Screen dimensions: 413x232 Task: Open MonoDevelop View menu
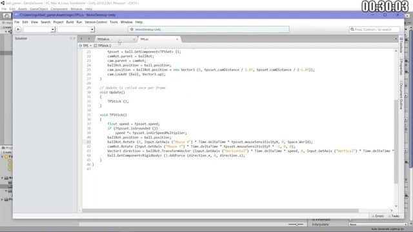(34, 22)
